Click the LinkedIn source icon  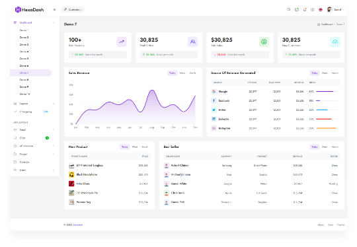(x=214, y=119)
